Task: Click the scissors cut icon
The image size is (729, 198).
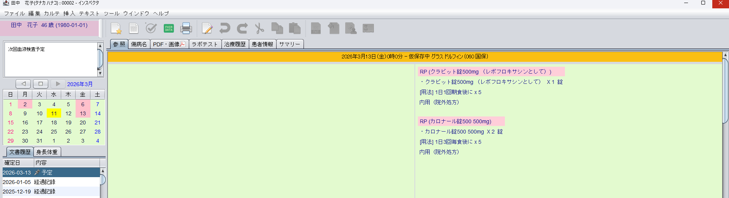Action: tap(259, 28)
